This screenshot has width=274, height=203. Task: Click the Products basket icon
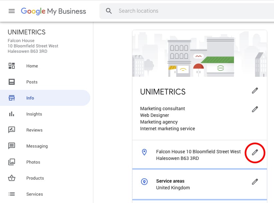(x=12, y=178)
